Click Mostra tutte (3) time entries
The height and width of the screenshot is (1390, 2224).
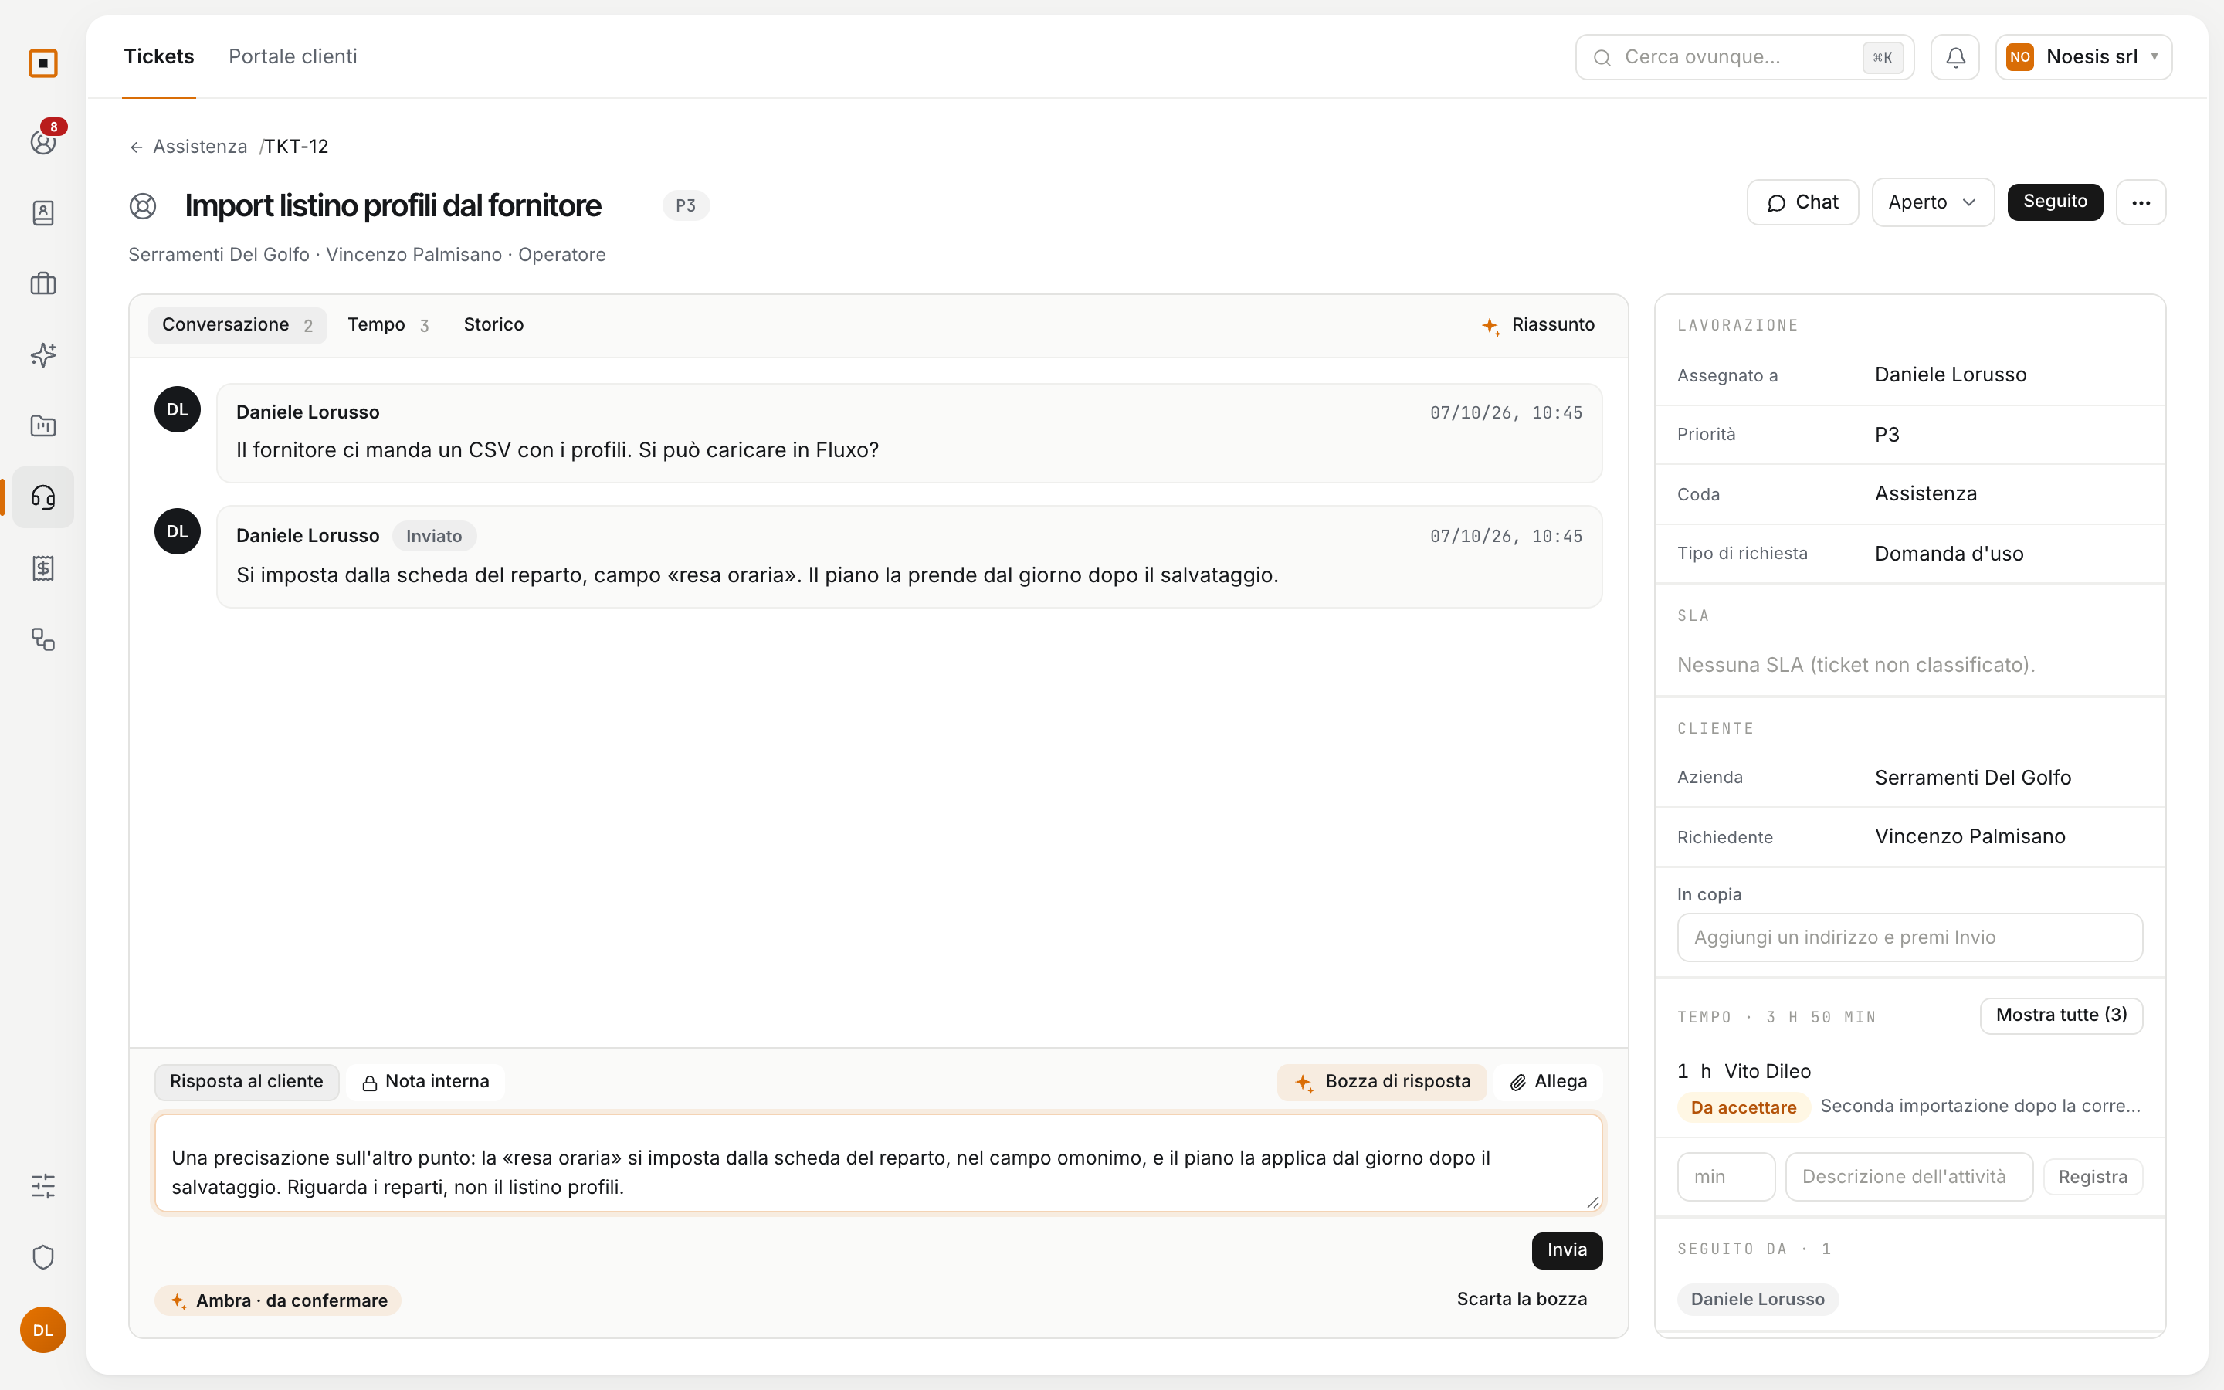(x=2061, y=1015)
